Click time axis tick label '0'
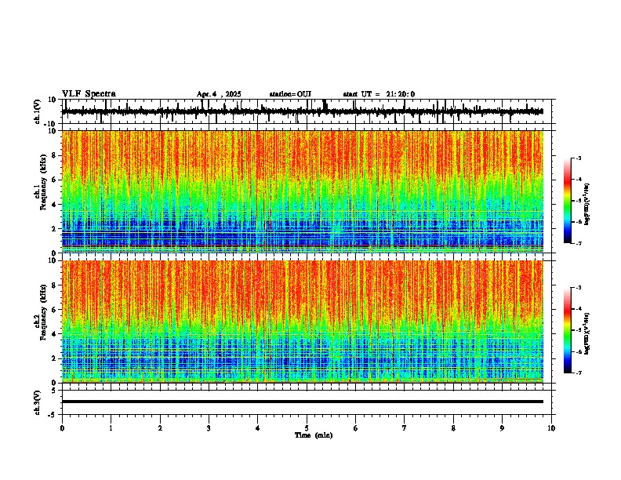Screen dimensions: 621x480 (x=62, y=428)
